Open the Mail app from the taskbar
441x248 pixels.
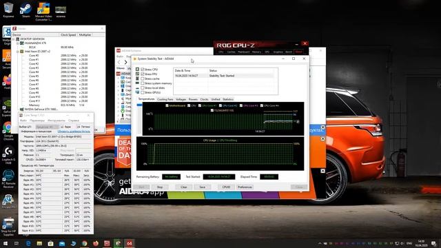[x=62, y=243]
